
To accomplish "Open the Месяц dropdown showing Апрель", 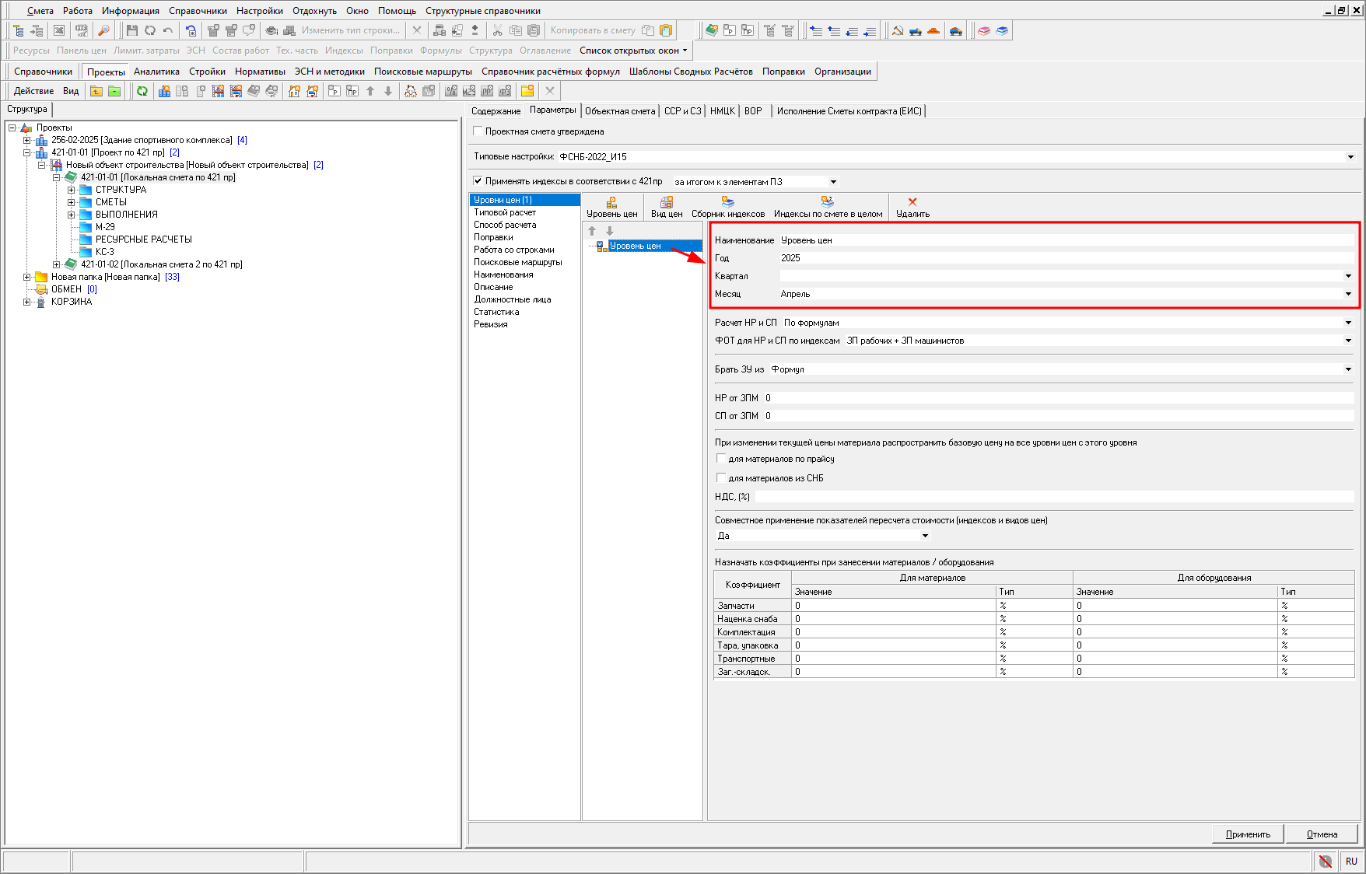I will tap(1347, 294).
